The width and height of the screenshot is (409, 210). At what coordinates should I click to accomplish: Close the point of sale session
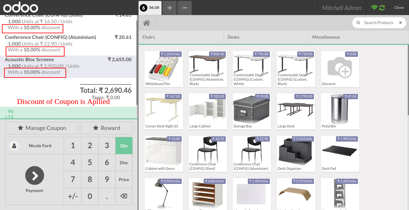[399, 8]
